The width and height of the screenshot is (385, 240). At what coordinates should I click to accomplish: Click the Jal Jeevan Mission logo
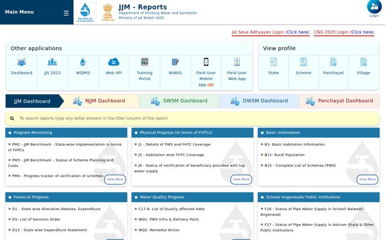[85, 12]
